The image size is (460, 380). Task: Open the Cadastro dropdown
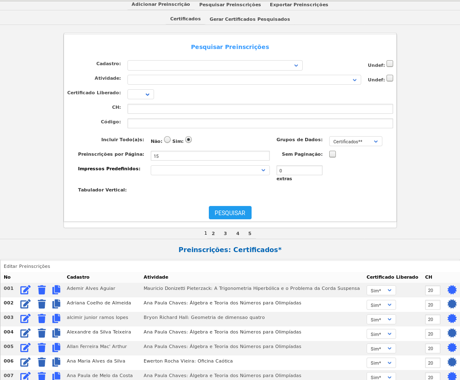[x=215, y=66]
